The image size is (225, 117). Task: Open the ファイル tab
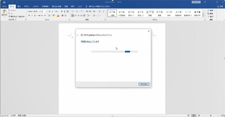tap(4, 7)
